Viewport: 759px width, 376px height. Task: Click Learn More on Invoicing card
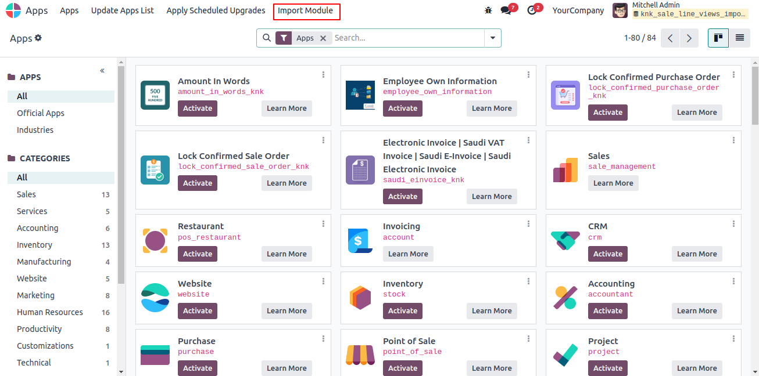(408, 254)
